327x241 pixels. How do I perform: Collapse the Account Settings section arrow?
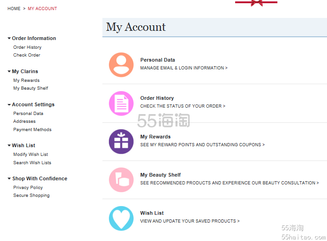9,104
